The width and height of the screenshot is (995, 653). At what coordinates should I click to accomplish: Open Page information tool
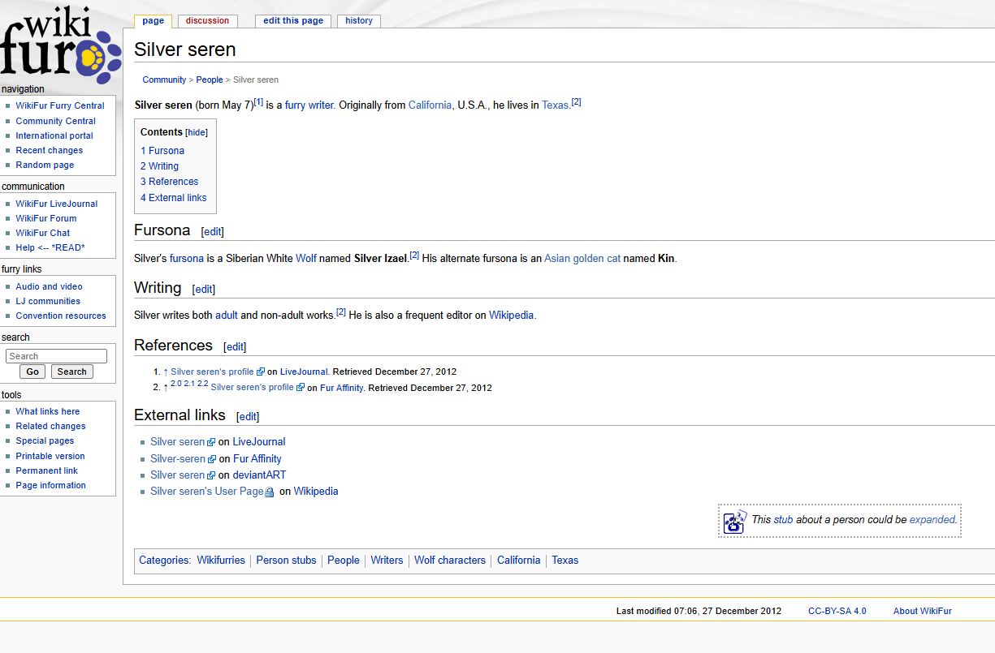pyautogui.click(x=50, y=485)
